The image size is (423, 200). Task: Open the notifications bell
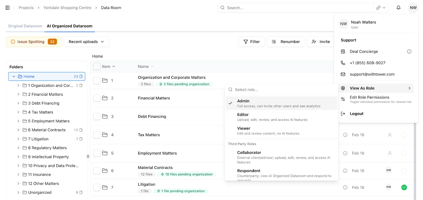(398, 8)
